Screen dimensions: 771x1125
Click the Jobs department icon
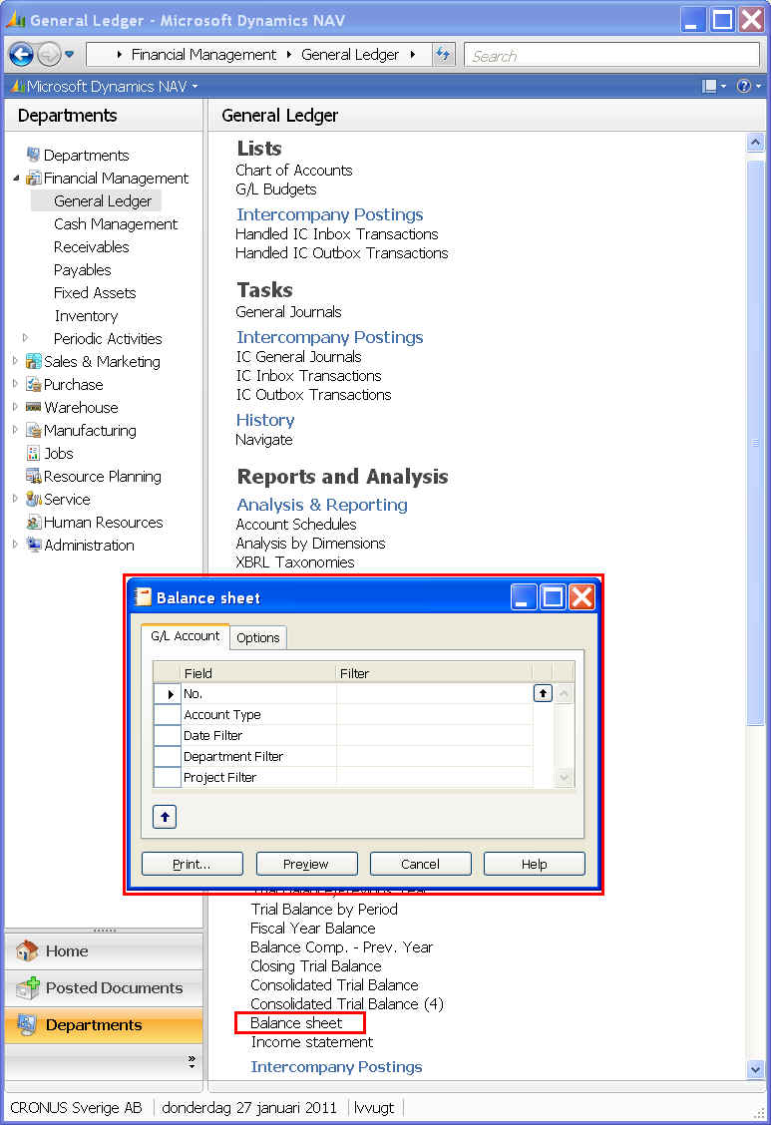34,454
